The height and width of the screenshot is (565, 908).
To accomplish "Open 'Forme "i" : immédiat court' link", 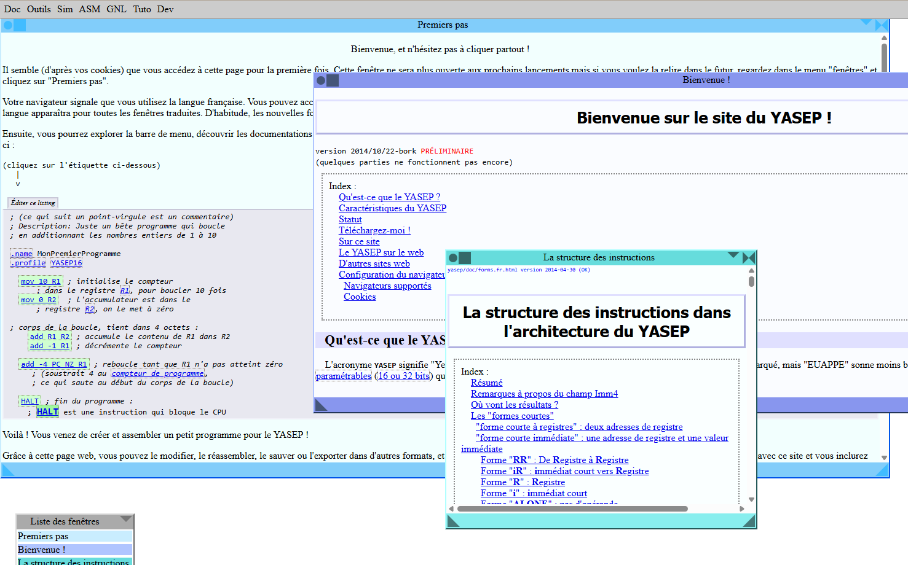I will tap(534, 493).
